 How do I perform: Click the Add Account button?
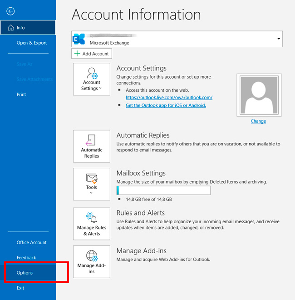92,54
